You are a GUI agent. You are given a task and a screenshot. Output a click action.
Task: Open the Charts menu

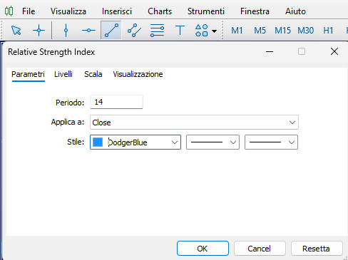(x=160, y=11)
